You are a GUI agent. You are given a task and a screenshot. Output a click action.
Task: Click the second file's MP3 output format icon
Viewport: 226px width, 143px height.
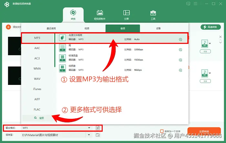(204, 73)
